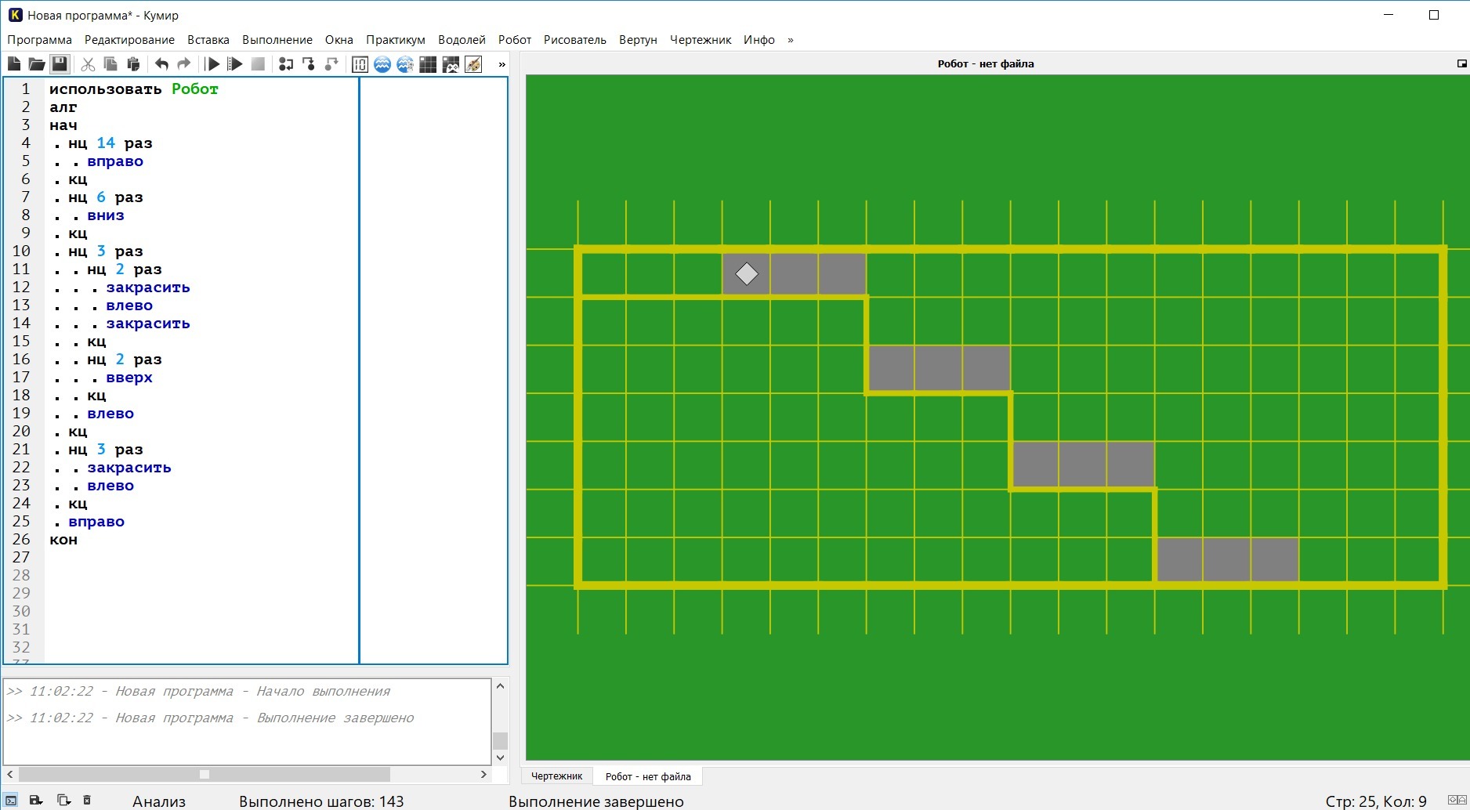Click 'Стр: 25, Кол: 9' cursor position
The image size is (1470, 810).
pos(1376,801)
